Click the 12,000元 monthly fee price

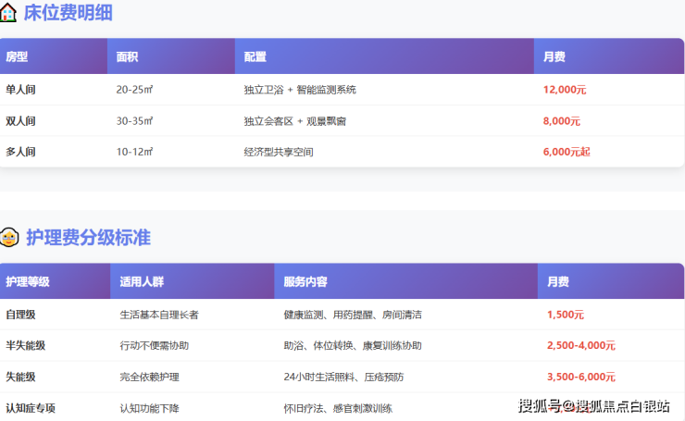click(x=565, y=90)
